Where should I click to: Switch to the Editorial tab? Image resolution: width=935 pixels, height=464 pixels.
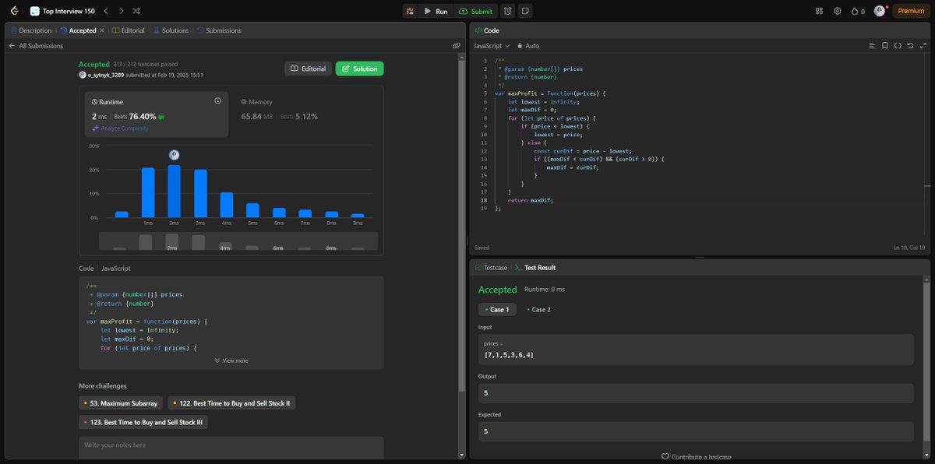[x=129, y=30]
